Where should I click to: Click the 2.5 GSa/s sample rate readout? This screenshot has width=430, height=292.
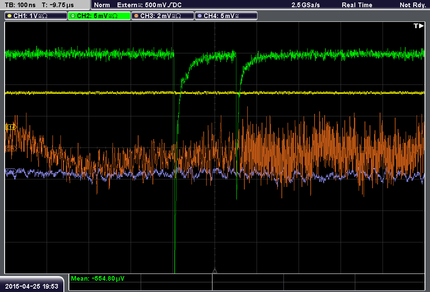(x=306, y=5)
